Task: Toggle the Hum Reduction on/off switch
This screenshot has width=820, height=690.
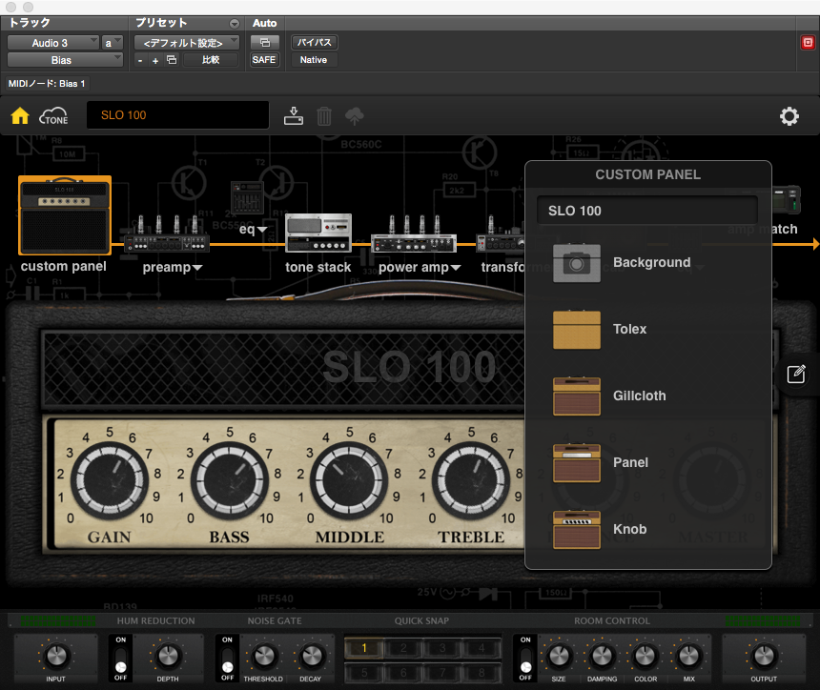Action: point(121,659)
